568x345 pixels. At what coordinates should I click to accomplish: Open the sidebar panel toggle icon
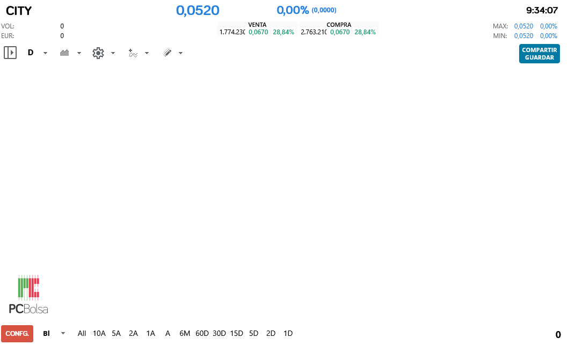tap(10, 53)
